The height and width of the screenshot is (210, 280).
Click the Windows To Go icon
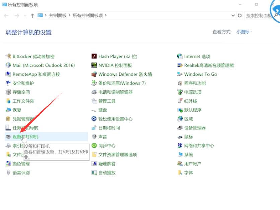point(180,74)
